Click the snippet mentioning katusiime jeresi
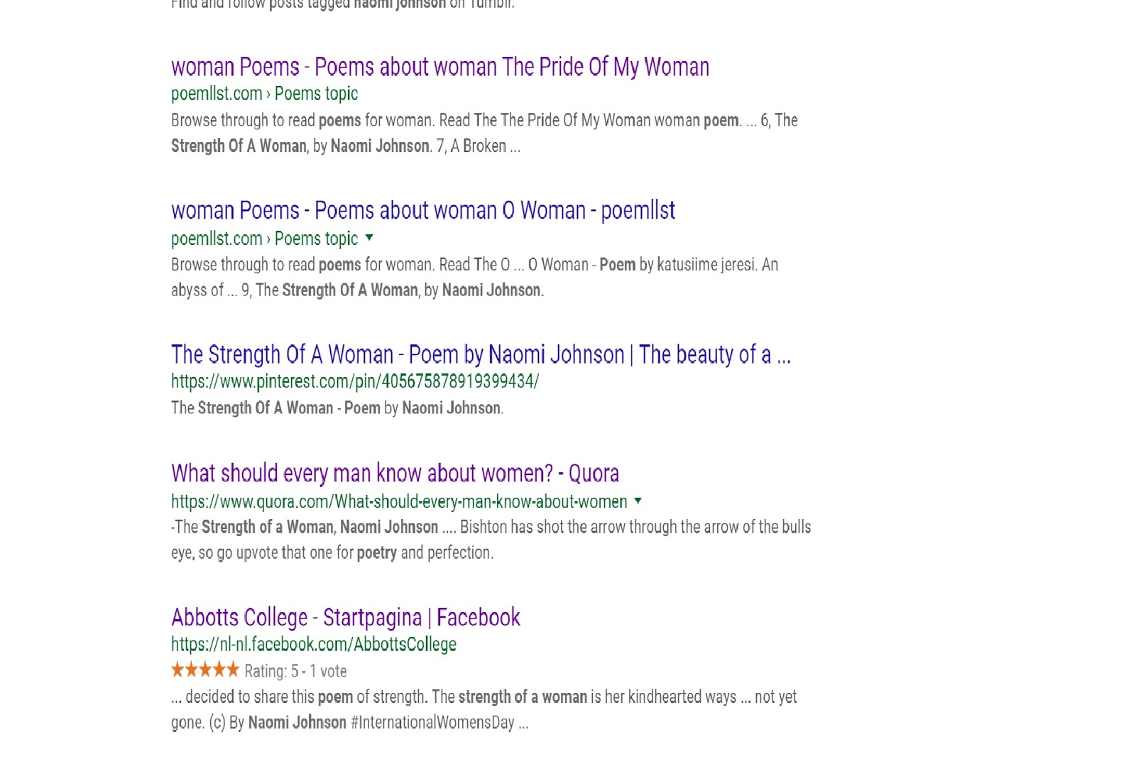Viewport: 1136px width, 764px height. [474, 278]
